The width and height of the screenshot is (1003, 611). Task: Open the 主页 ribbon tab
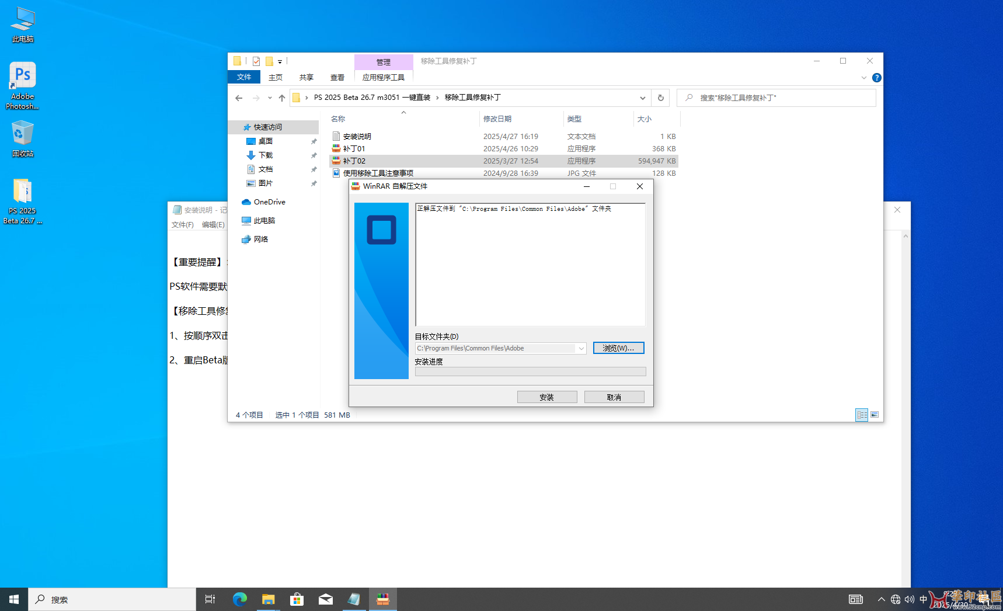pyautogui.click(x=276, y=77)
